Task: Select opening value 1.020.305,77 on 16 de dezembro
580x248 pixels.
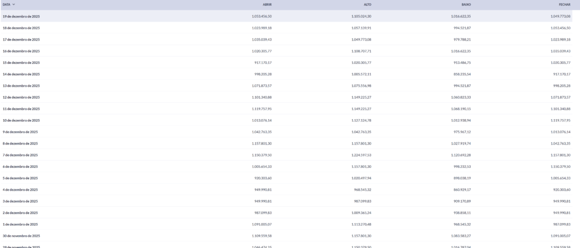Action: click(261, 51)
